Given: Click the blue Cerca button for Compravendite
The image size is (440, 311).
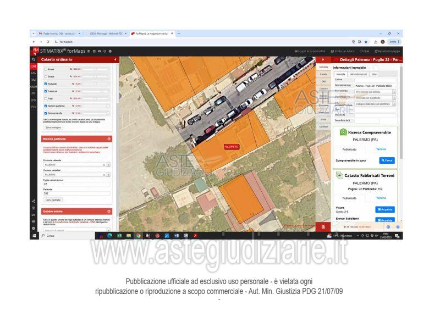Looking at the screenshot, I should (x=387, y=160).
